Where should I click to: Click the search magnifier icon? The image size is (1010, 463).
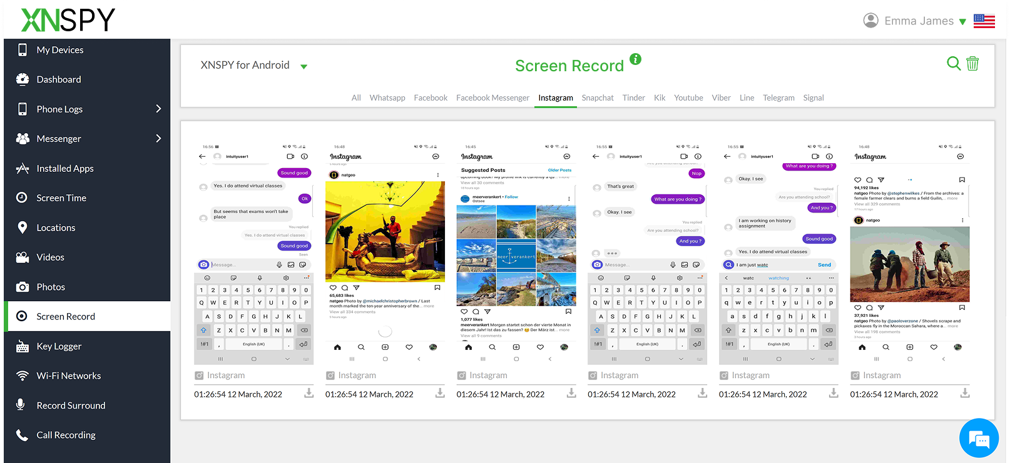(953, 63)
